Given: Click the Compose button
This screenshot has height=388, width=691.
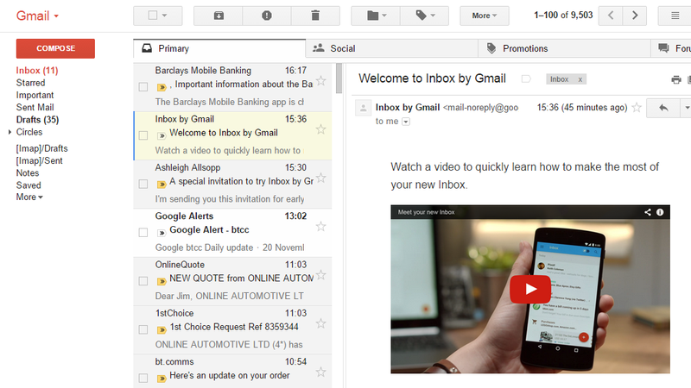Looking at the screenshot, I should point(55,48).
